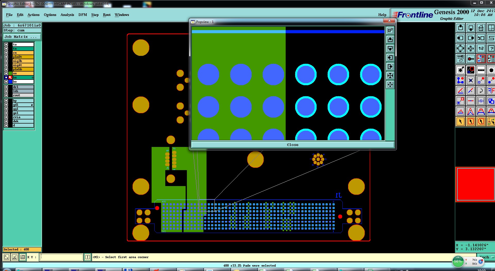The image size is (495, 271).
Task: Click the 1:2 zoom scale icon
Action: coord(481,48)
